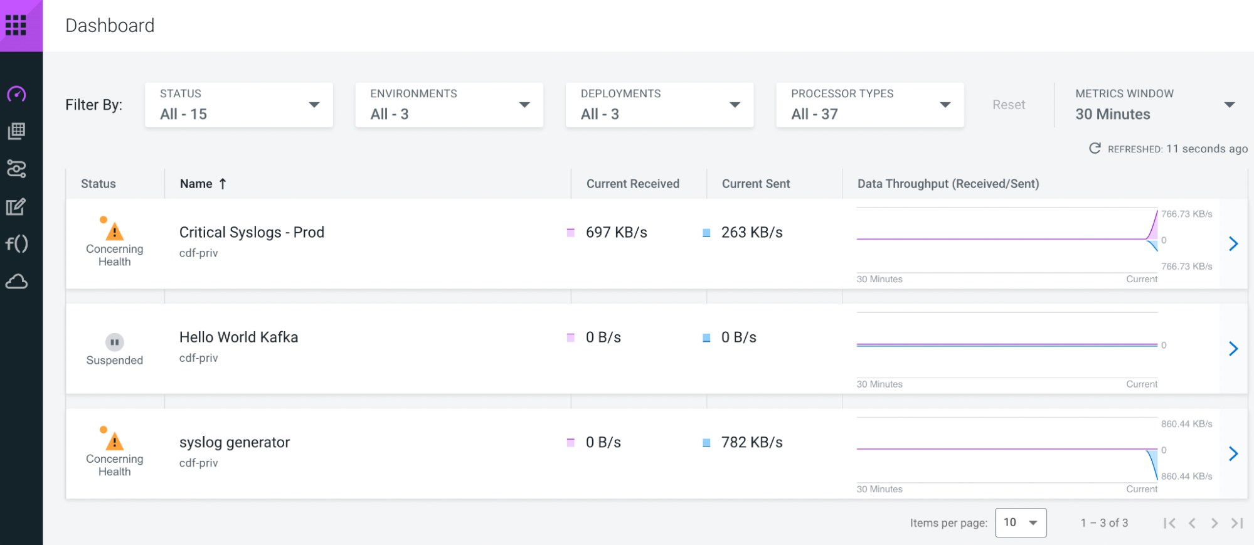1254x545 pixels.
Task: Click the 1 – 3 of 3 range label
Action: (1104, 523)
